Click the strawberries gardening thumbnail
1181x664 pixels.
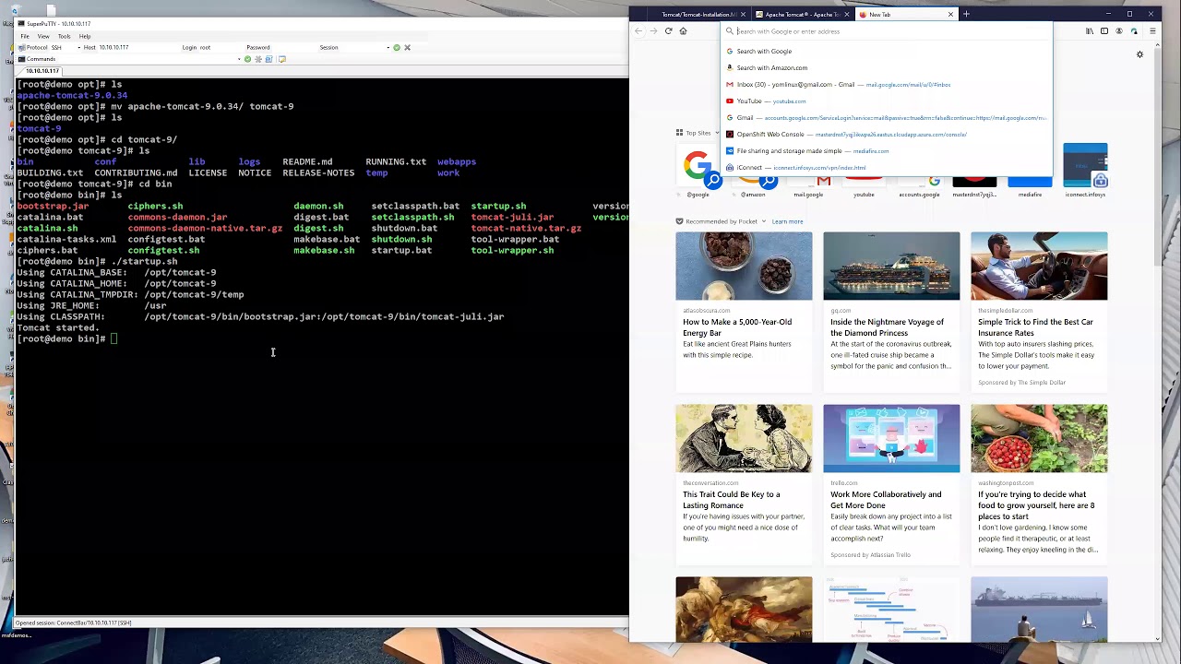1039,438
